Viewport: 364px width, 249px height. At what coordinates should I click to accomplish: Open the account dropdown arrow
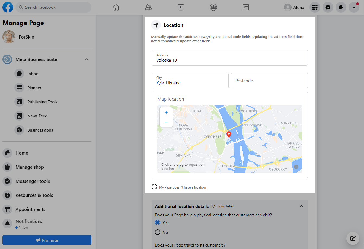tap(354, 7)
